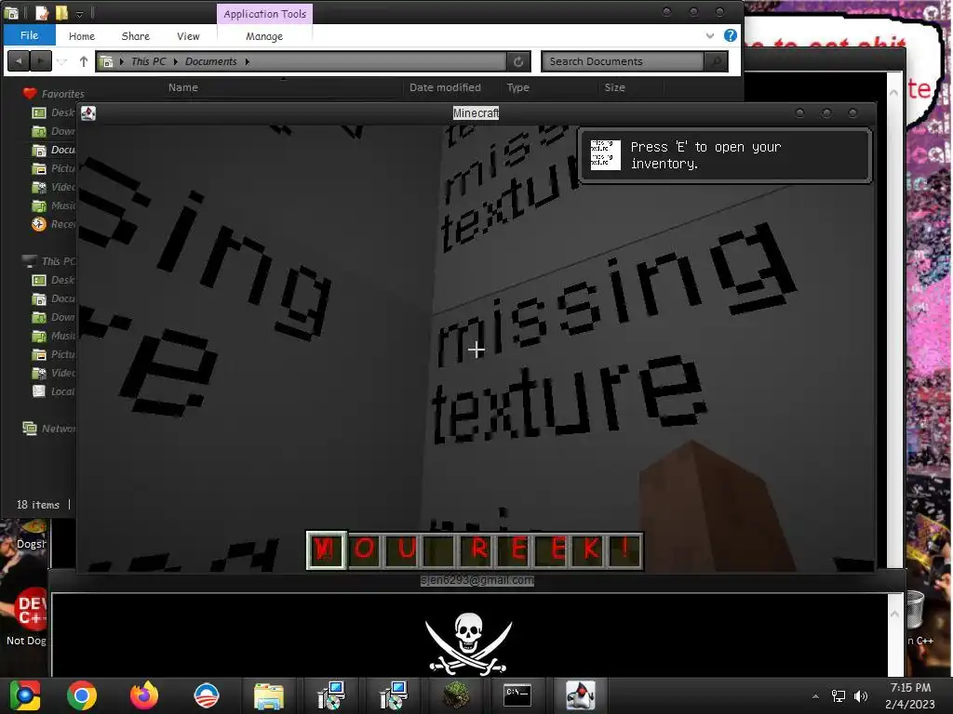953x714 pixels.
Task: Open Network in the navigation pane
Action: pos(48,428)
